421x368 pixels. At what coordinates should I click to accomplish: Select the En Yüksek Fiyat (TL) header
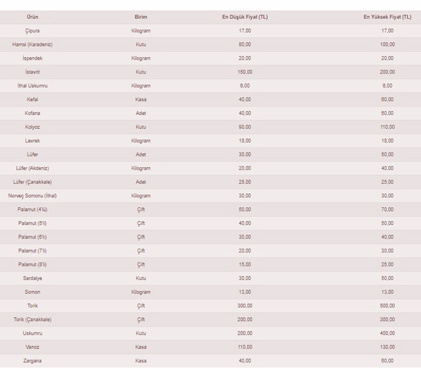click(x=387, y=17)
